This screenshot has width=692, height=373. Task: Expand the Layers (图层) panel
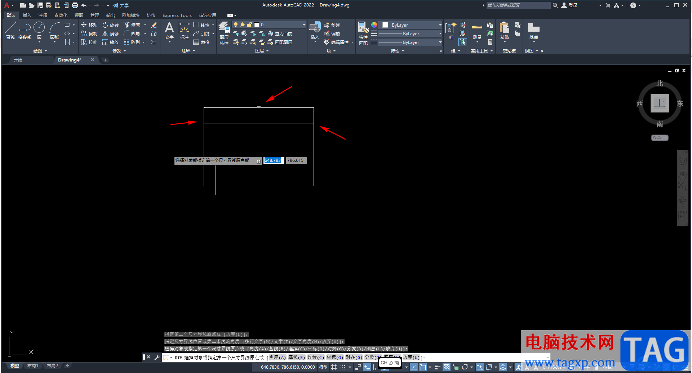pyautogui.click(x=262, y=51)
